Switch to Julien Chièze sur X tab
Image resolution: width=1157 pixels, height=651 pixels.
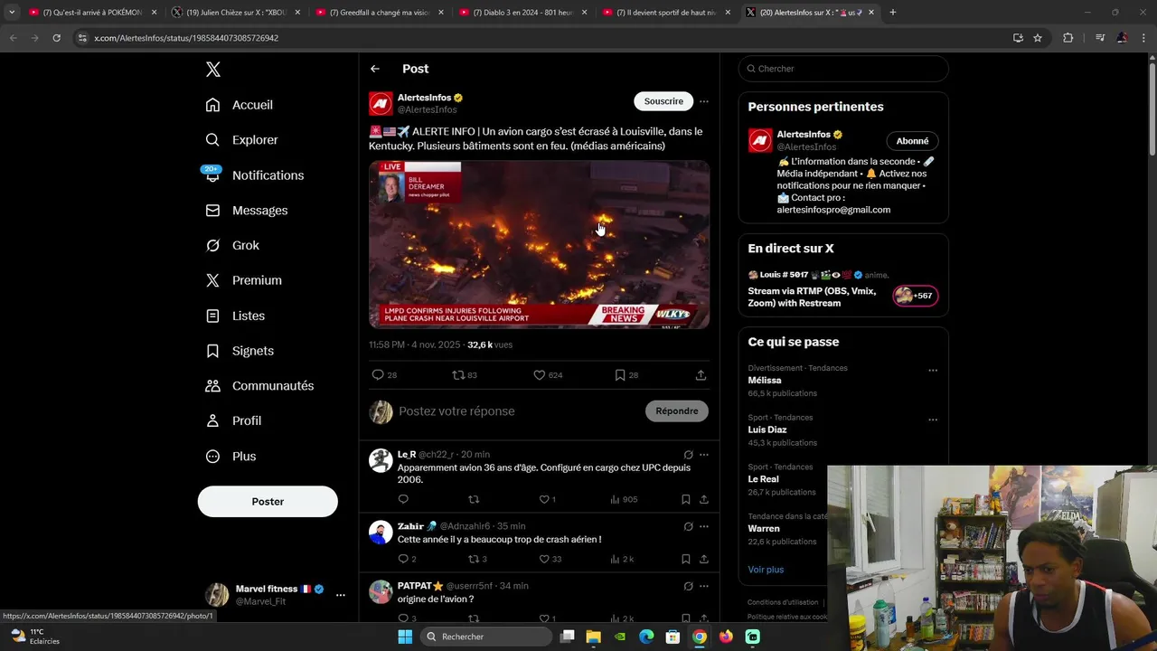[235, 13]
